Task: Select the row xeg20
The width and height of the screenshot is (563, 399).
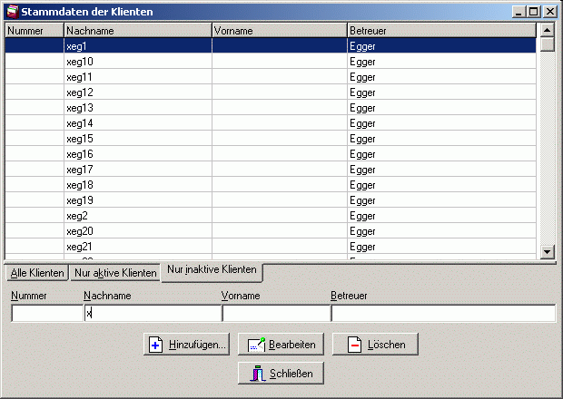Action: (x=271, y=231)
